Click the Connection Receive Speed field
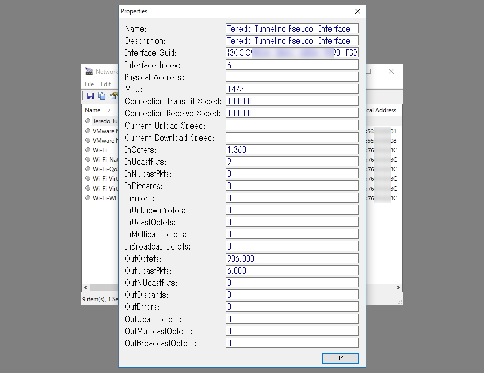The height and width of the screenshot is (373, 484). (292, 113)
